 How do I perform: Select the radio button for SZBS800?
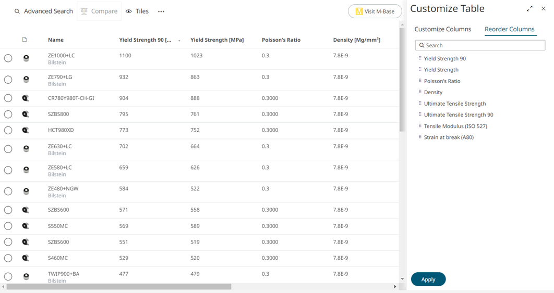point(8,114)
